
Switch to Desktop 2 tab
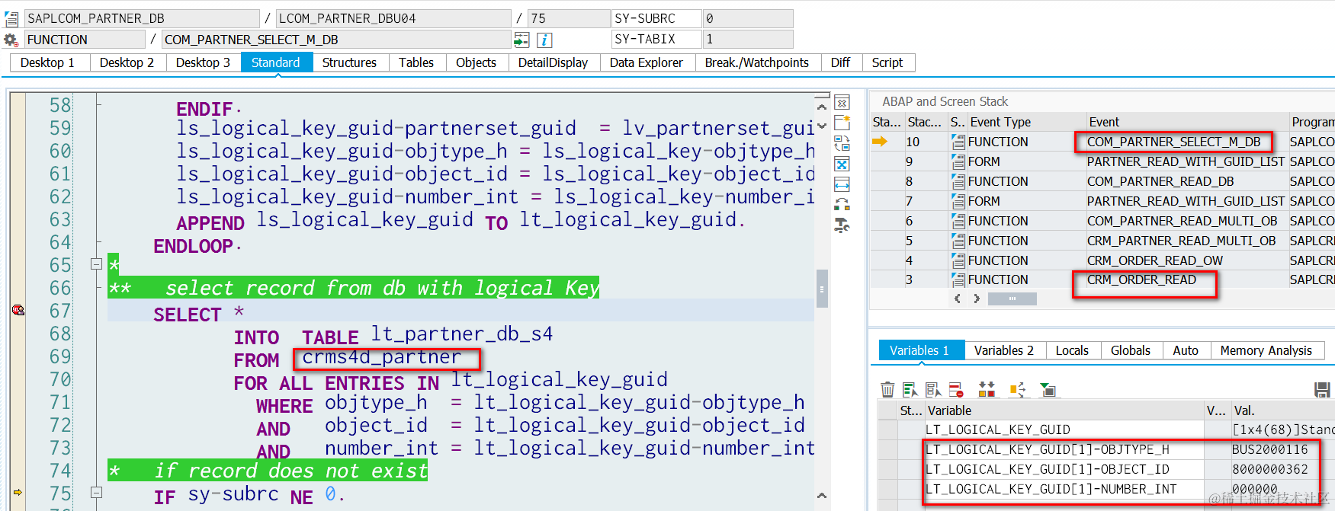click(x=127, y=62)
